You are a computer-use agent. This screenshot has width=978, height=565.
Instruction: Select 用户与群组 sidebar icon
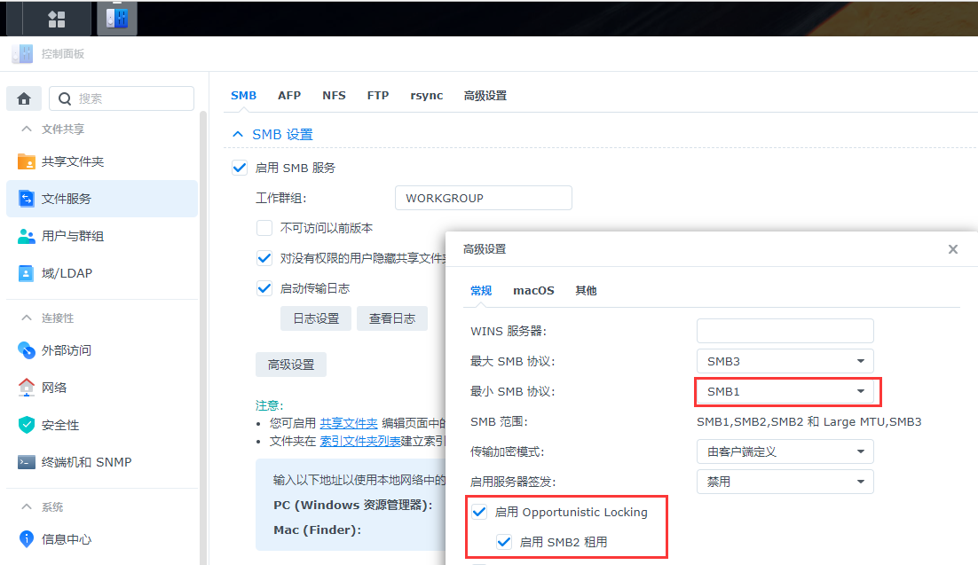click(27, 236)
